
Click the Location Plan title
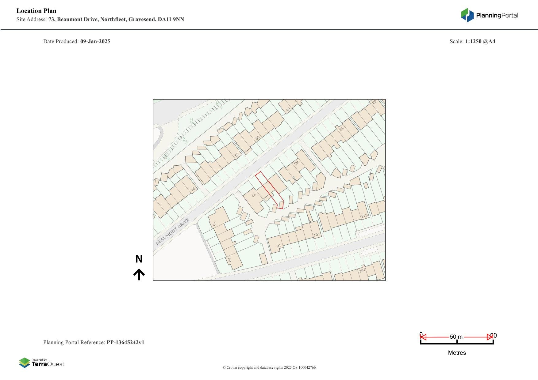click(37, 11)
